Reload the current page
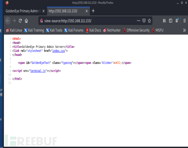This screenshot has height=148, width=188. [20, 21]
